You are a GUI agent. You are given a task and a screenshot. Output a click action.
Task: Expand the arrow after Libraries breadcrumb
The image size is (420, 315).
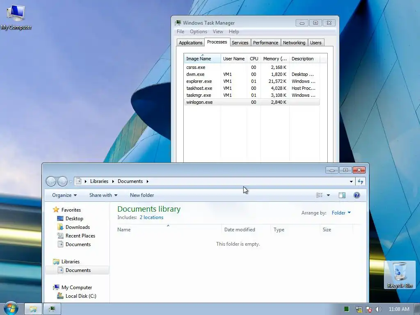(x=113, y=181)
